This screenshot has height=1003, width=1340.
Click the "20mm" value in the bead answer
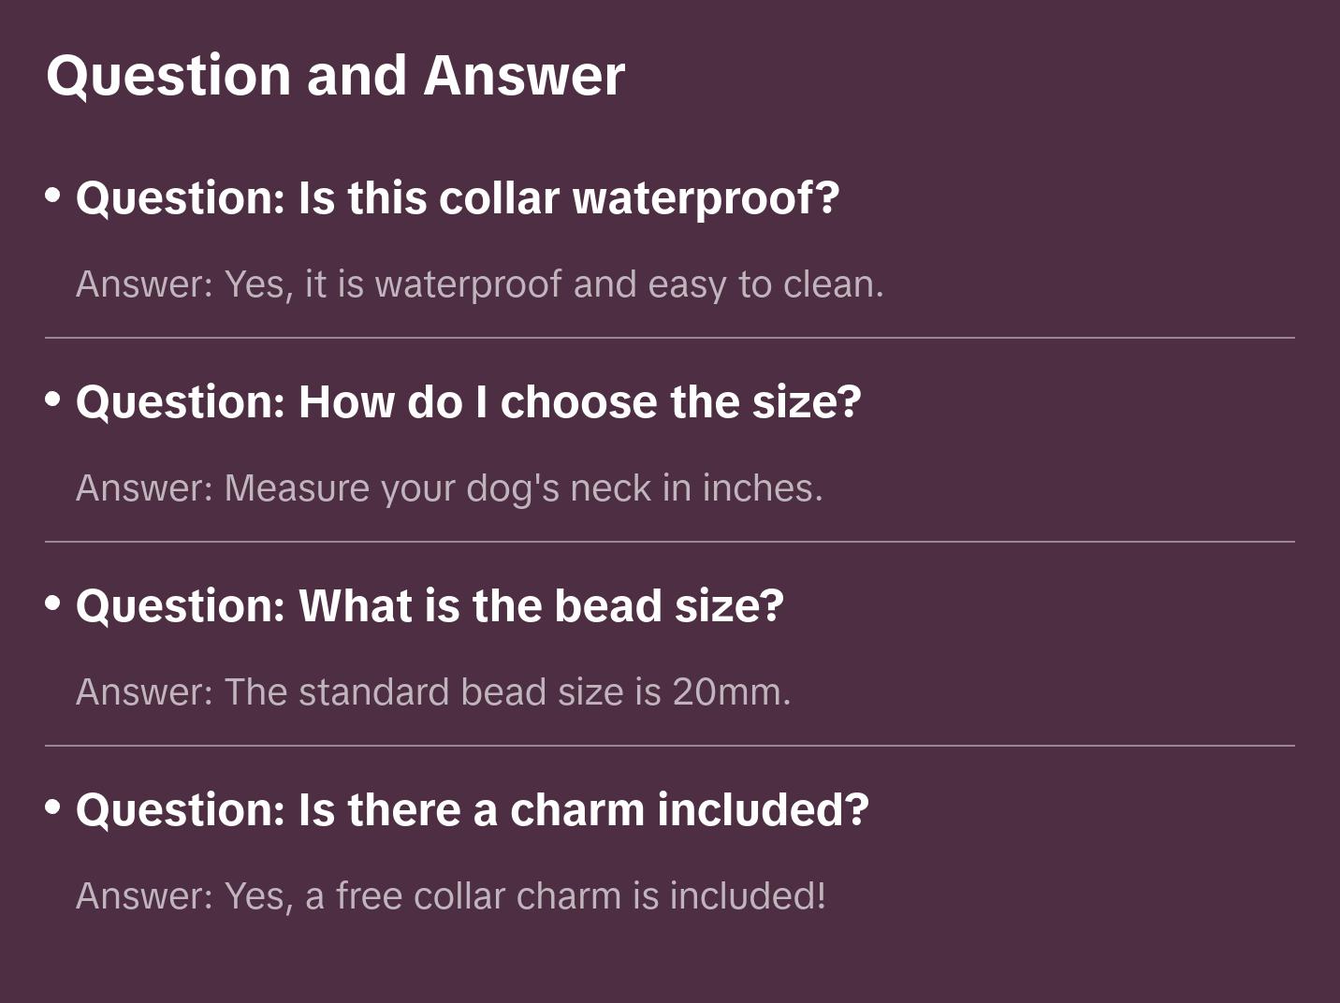point(731,692)
